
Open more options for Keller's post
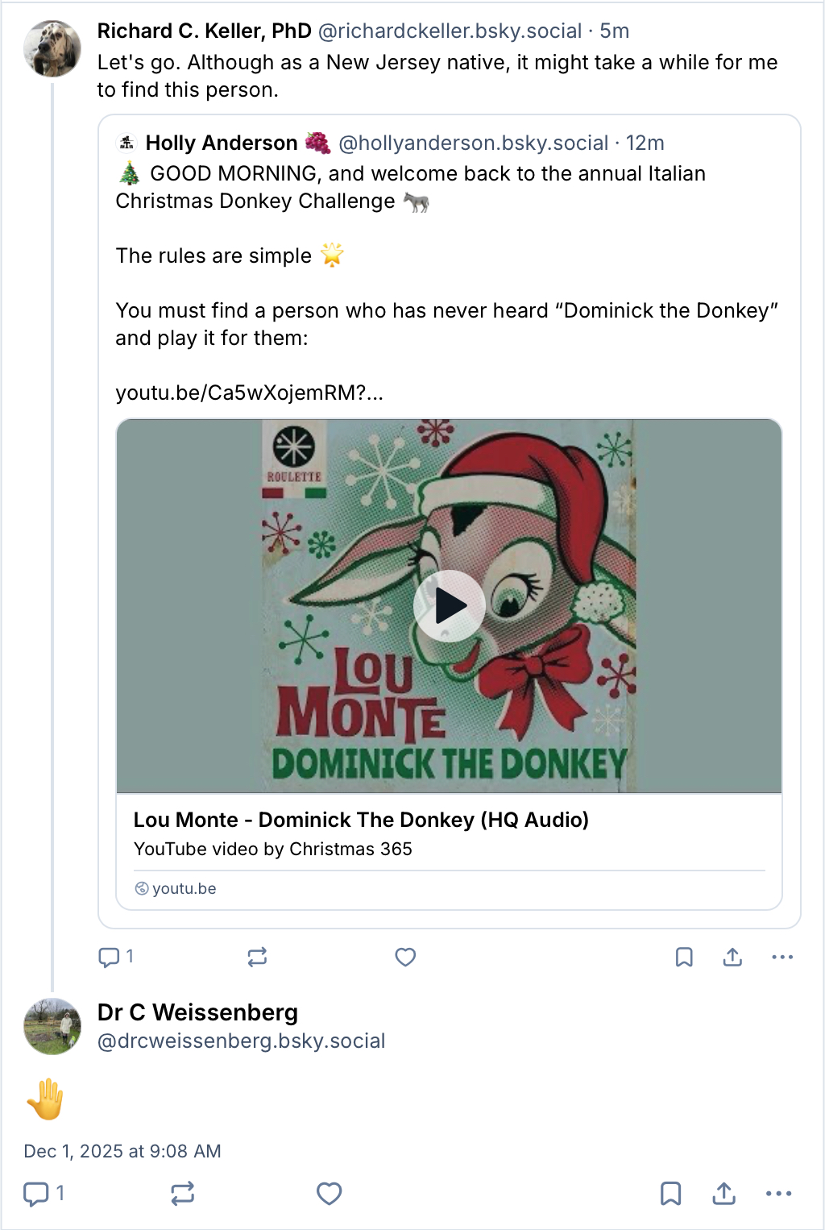pyautogui.click(x=782, y=957)
